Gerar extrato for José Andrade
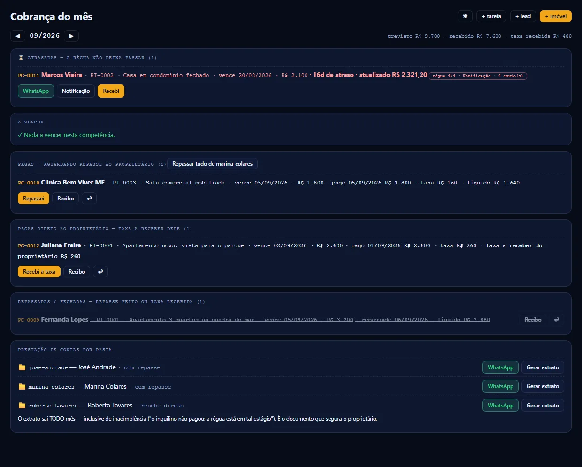The height and width of the screenshot is (467, 582). click(x=543, y=367)
